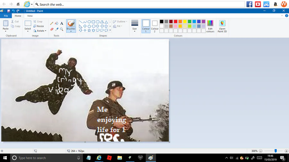Click the volume speaker tray icon

coord(232,158)
